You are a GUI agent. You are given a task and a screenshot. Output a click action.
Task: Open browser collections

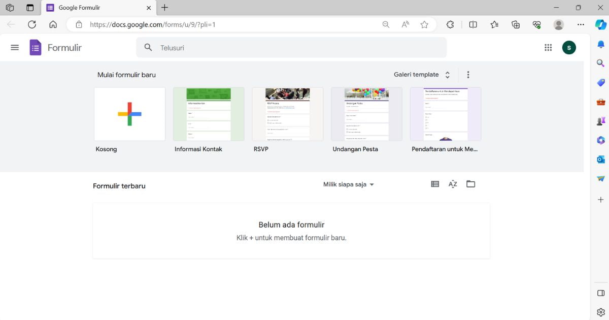pyautogui.click(x=516, y=24)
